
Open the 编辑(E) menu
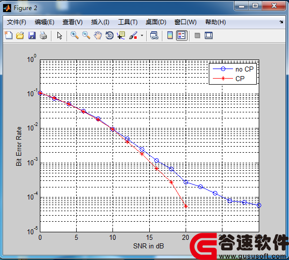click(44, 22)
